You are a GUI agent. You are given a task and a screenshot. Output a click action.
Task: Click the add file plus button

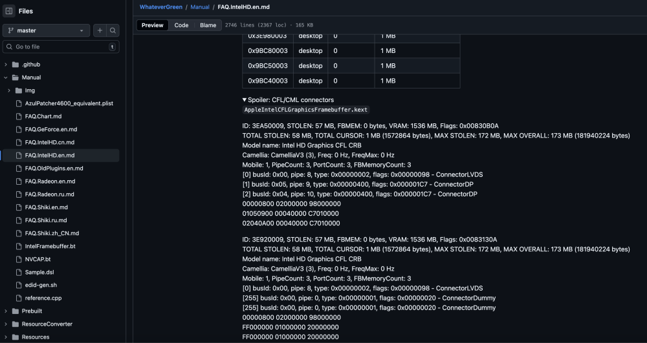100,30
